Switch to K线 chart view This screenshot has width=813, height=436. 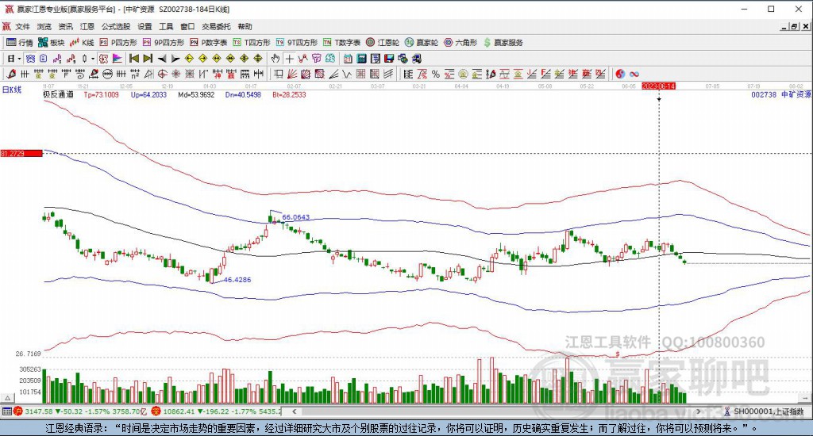(82, 43)
